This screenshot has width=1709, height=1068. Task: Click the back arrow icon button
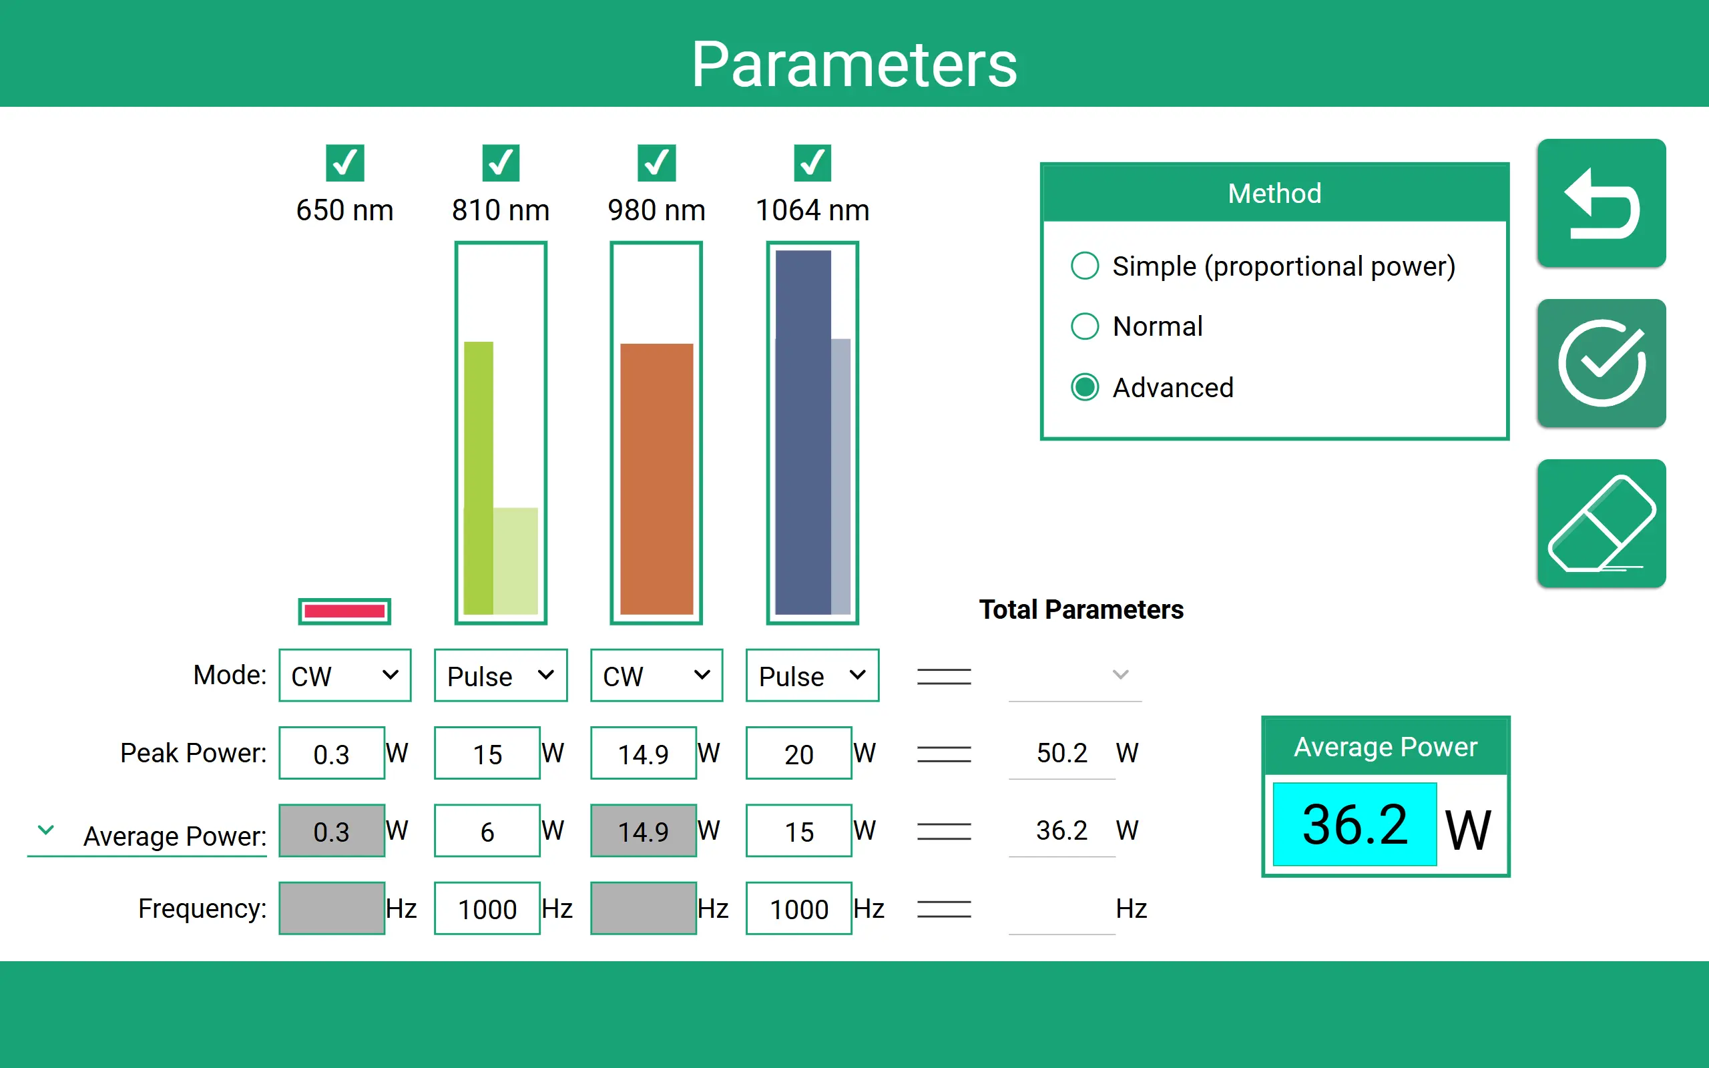coord(1601,204)
